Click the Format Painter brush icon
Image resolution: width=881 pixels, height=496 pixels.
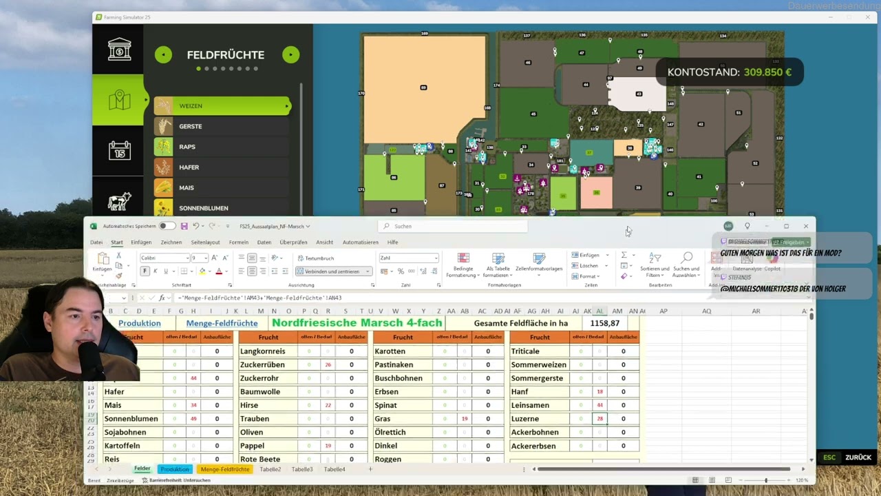tap(118, 275)
